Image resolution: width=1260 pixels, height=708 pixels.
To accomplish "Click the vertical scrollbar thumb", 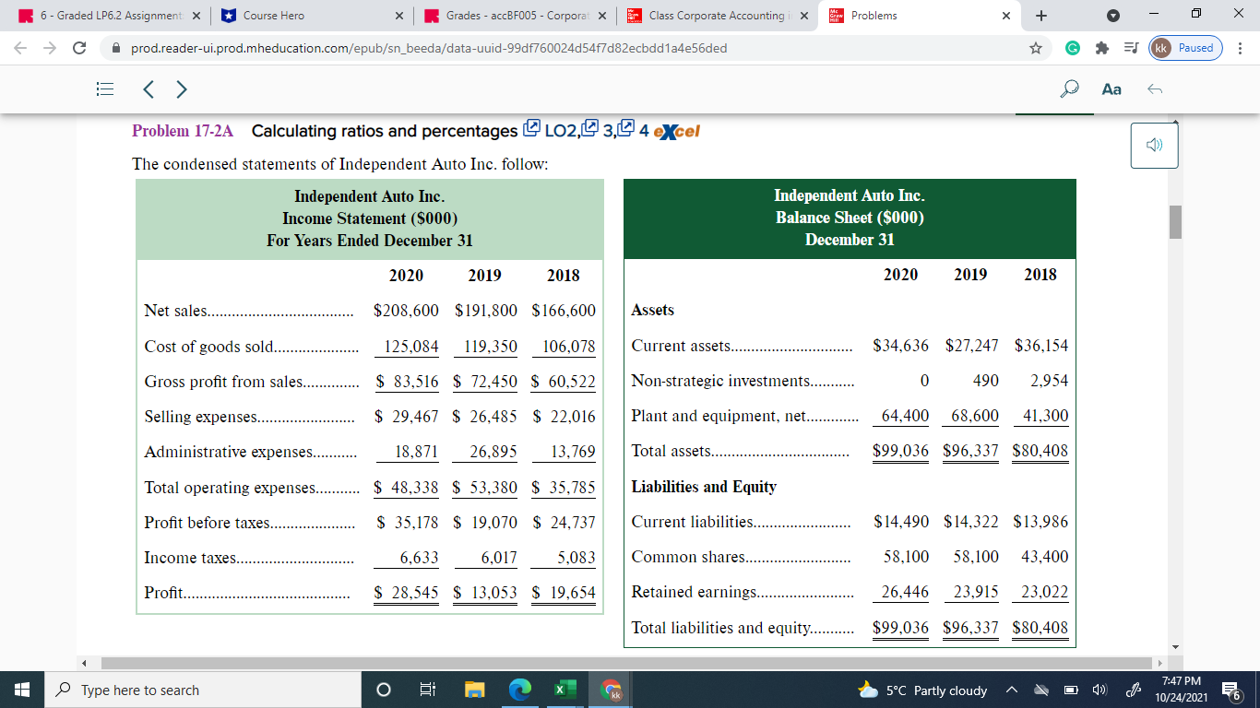I will 1174,222.
